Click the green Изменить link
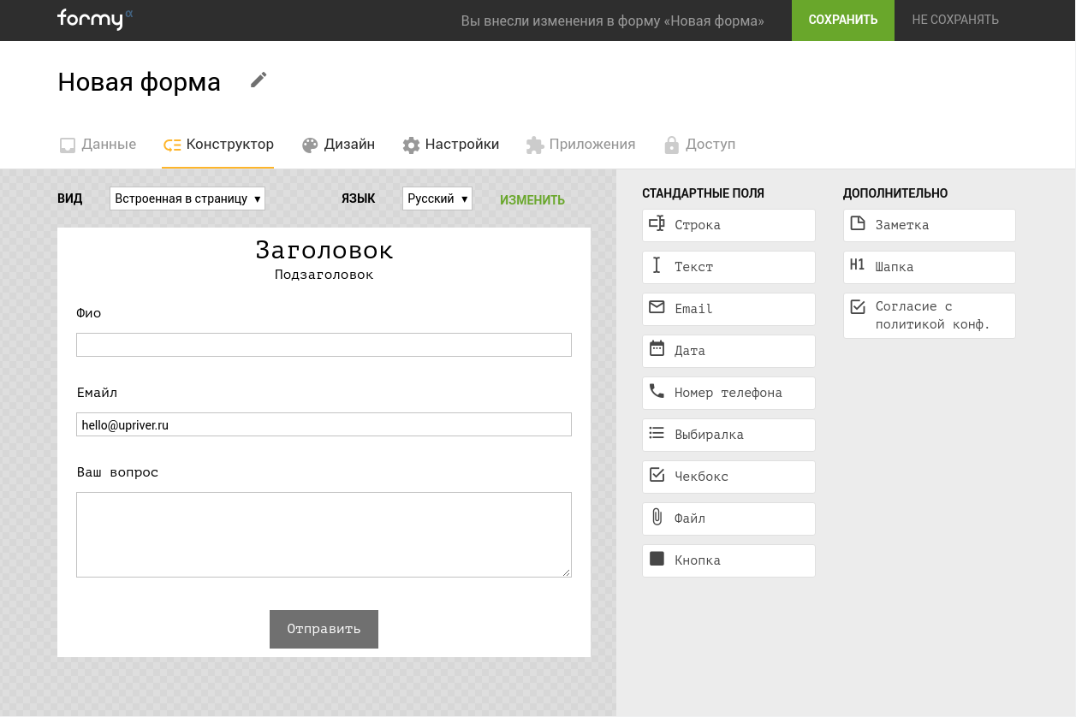This screenshot has height=717, width=1076. 532,200
